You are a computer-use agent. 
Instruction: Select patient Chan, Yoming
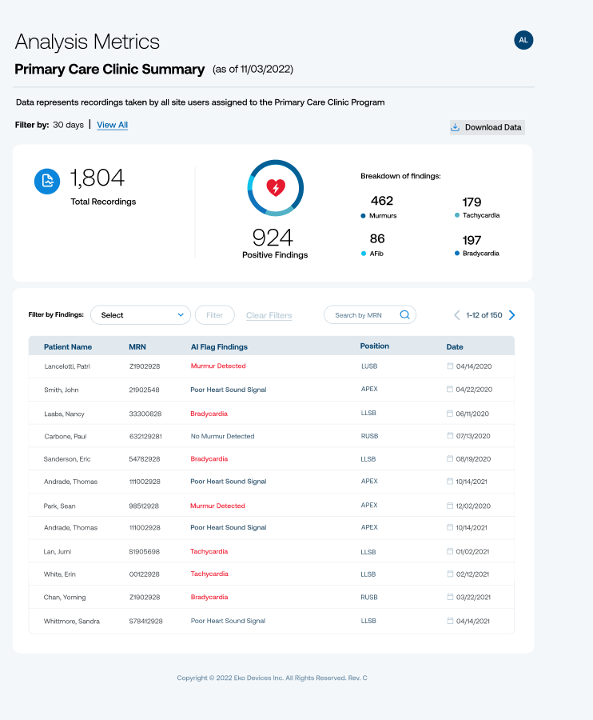[65, 597]
